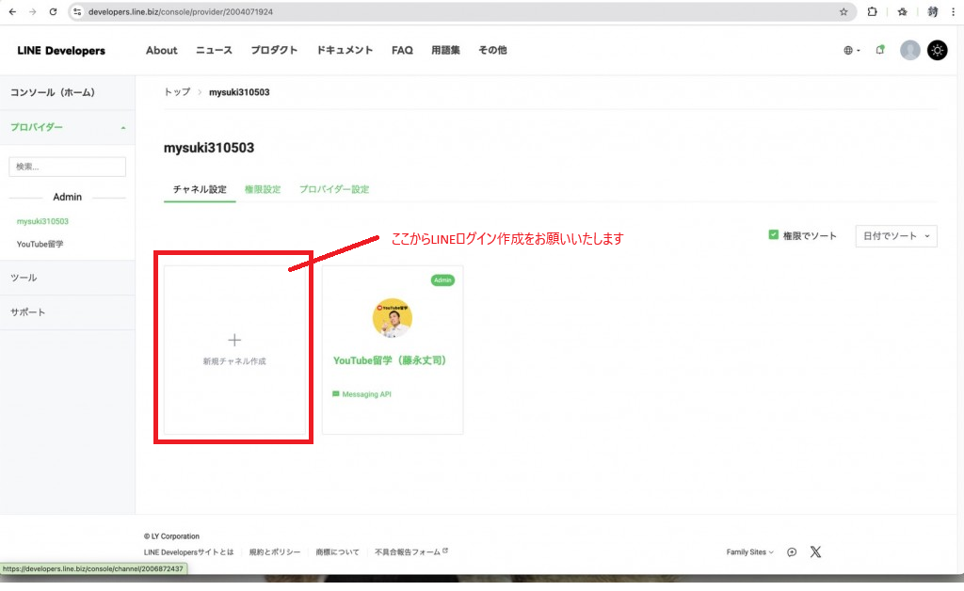Select YouTube留学 provider in the sidebar
964x591 pixels.
[40, 244]
